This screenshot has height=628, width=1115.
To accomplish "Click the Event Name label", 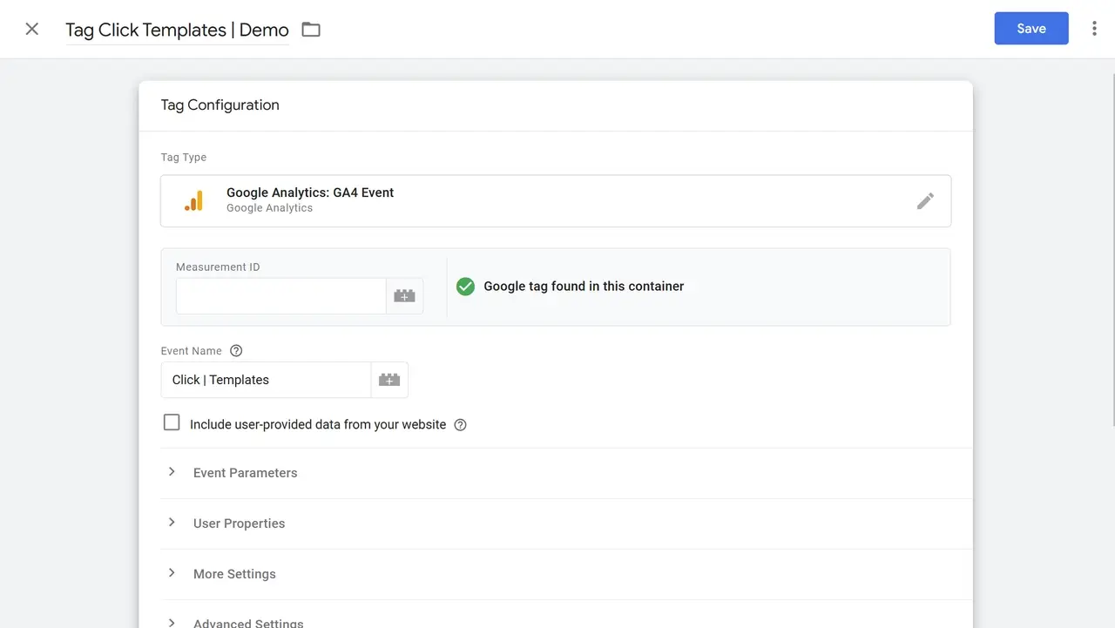I will pos(192,351).
